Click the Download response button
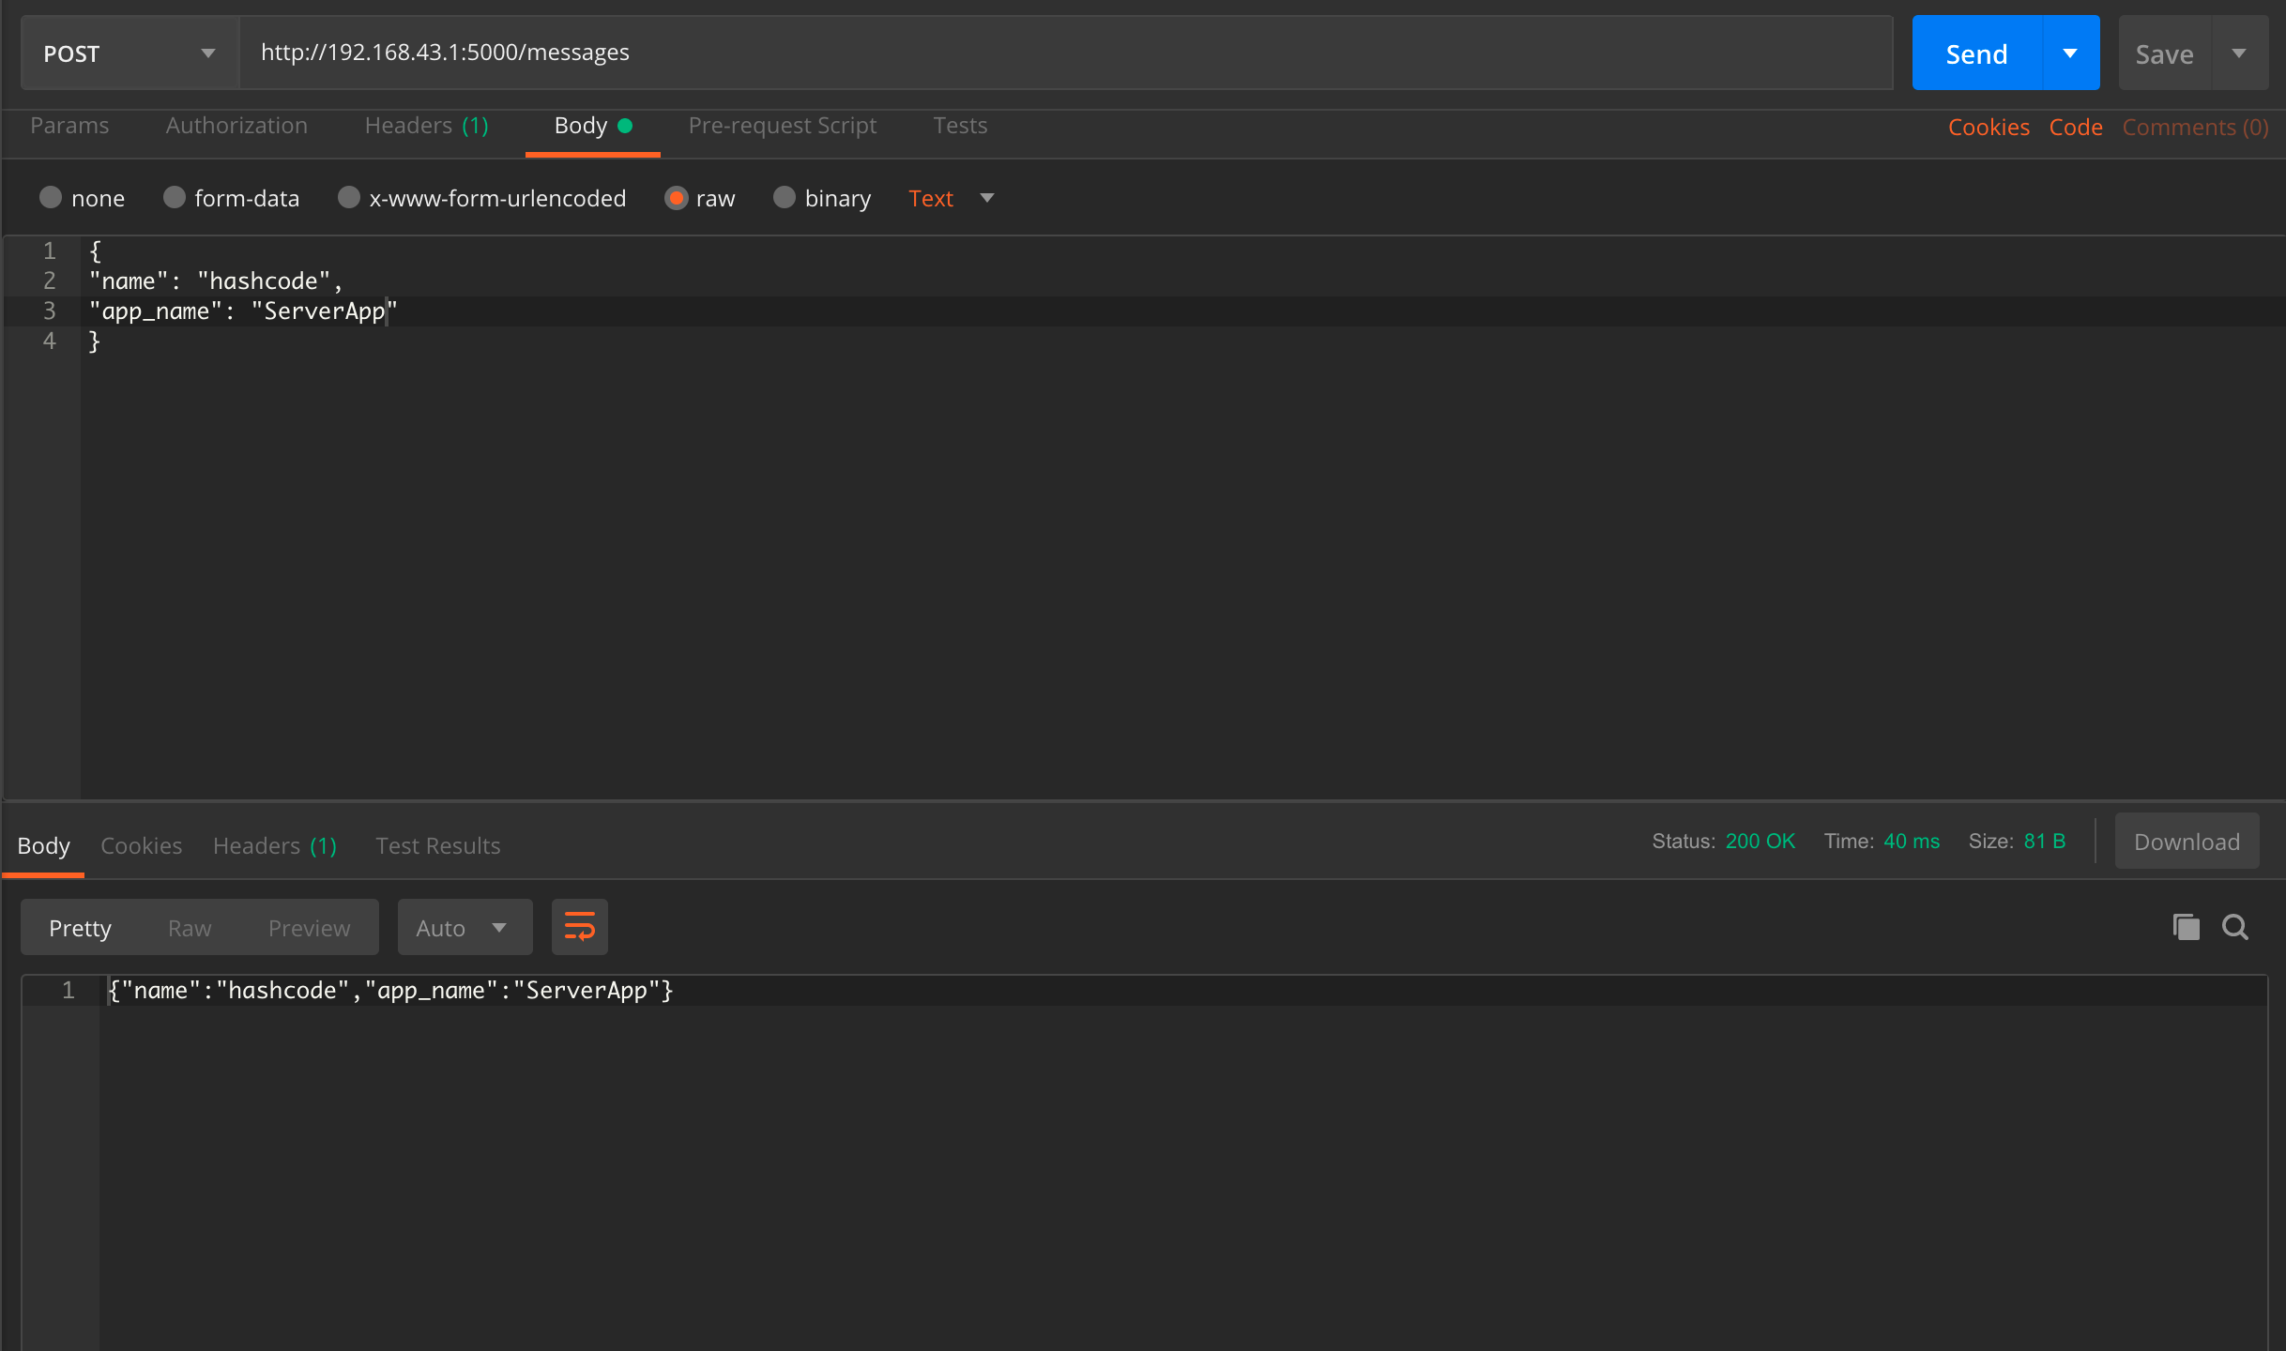 coord(2186,842)
